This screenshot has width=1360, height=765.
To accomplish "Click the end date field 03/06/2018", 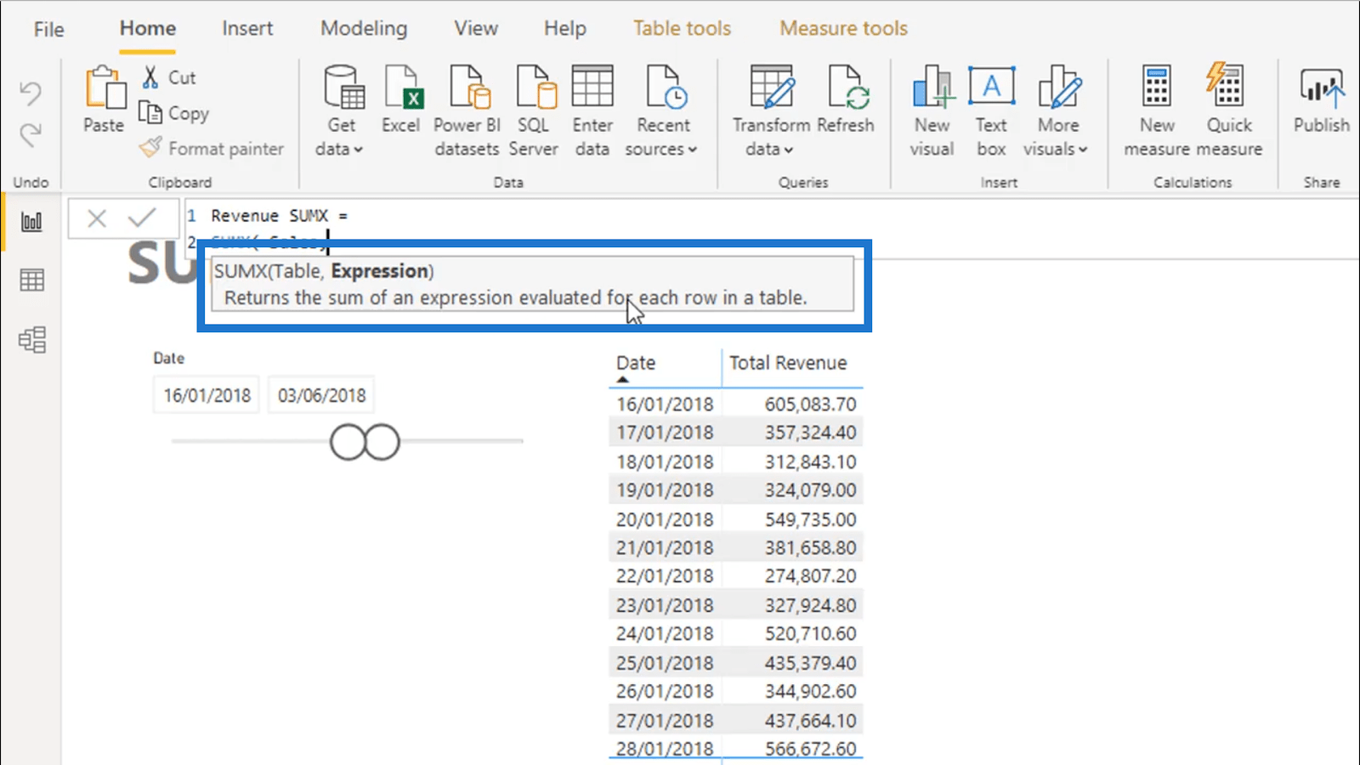I will 321,395.
